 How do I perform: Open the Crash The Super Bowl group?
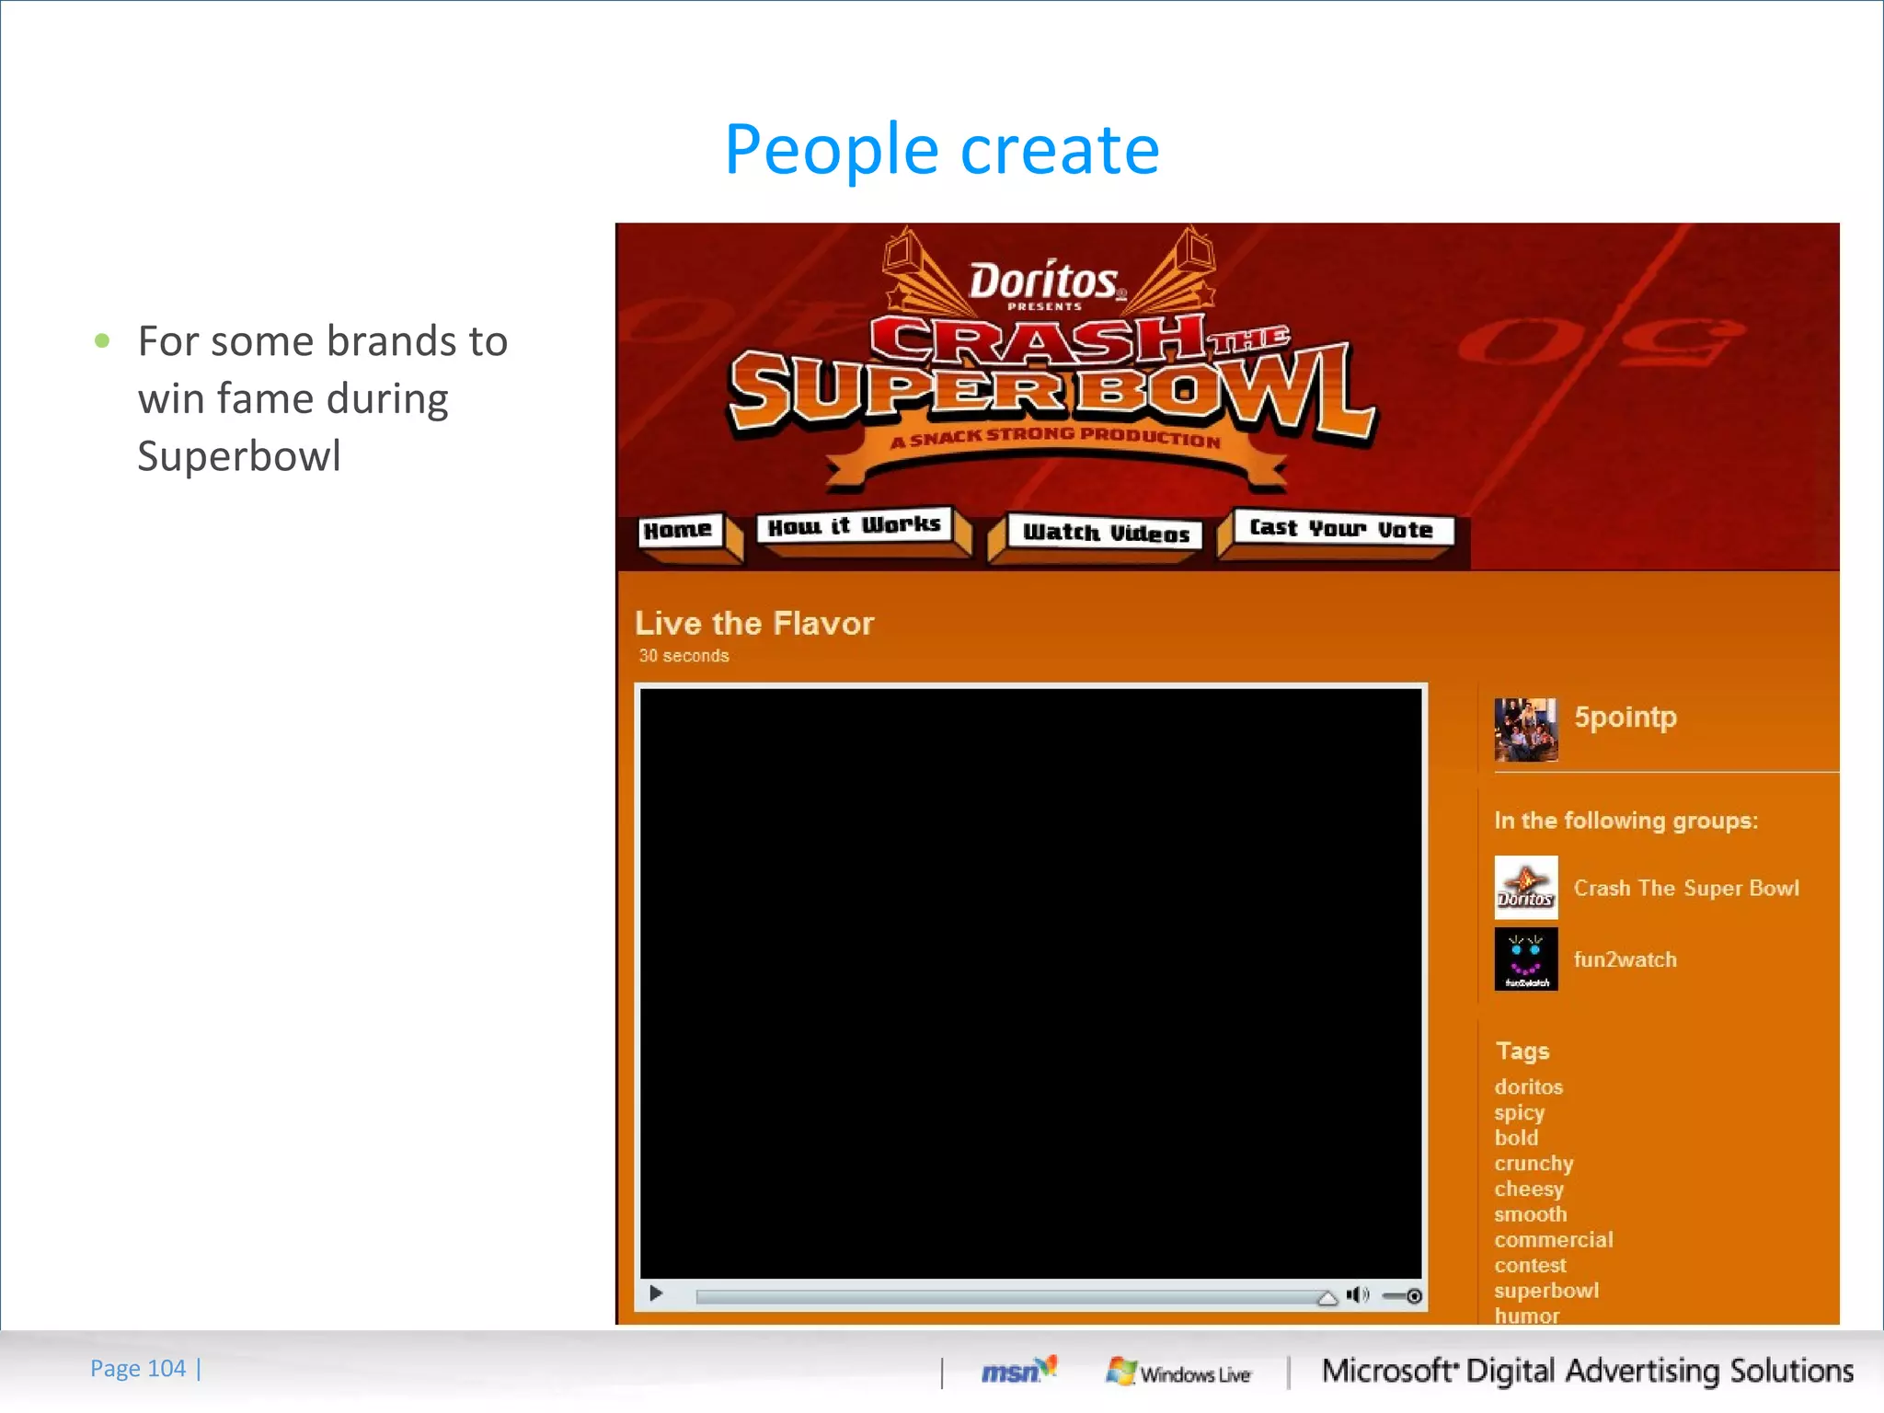point(1686,888)
